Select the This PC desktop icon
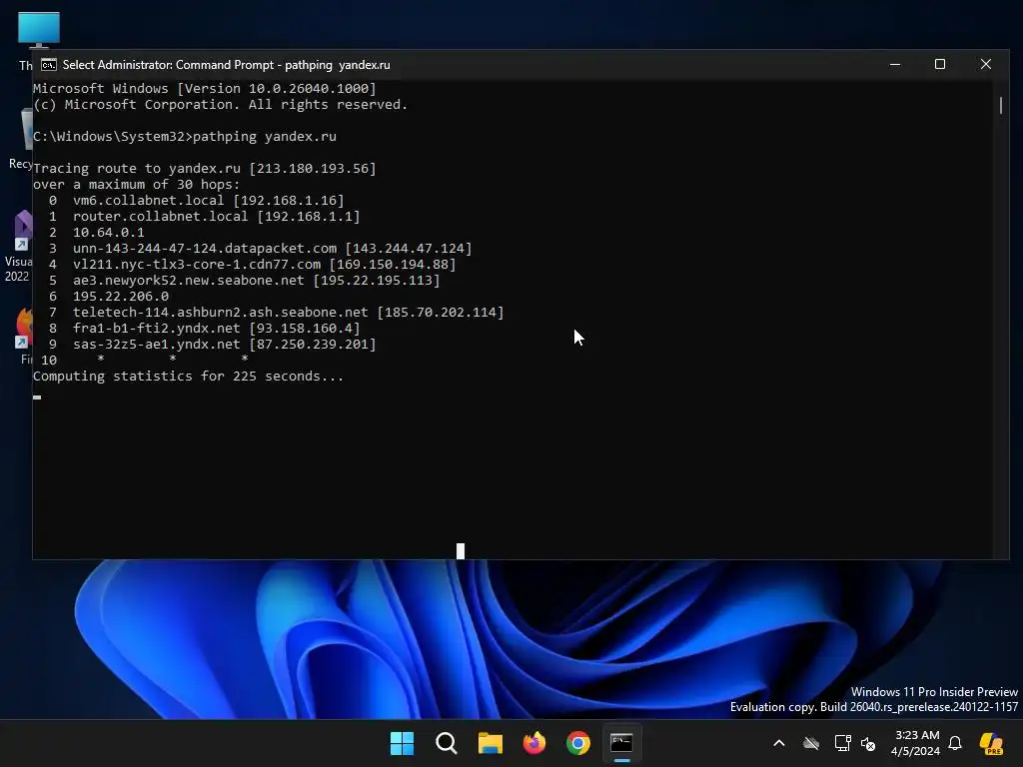The image size is (1023, 767). click(38, 29)
